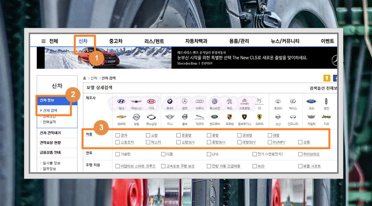Check the 스포츠카 checkbox
The height and width of the screenshot is (206, 372).
pos(117,142)
